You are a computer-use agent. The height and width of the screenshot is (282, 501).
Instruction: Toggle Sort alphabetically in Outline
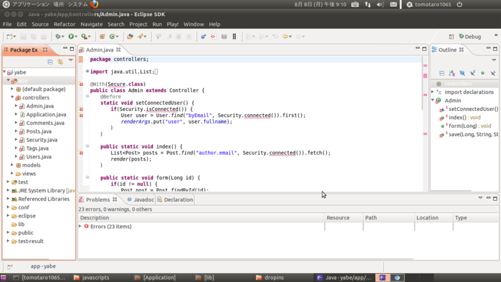tap(452, 73)
